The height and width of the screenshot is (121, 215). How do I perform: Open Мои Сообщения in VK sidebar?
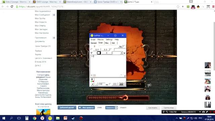(x=42, y=15)
